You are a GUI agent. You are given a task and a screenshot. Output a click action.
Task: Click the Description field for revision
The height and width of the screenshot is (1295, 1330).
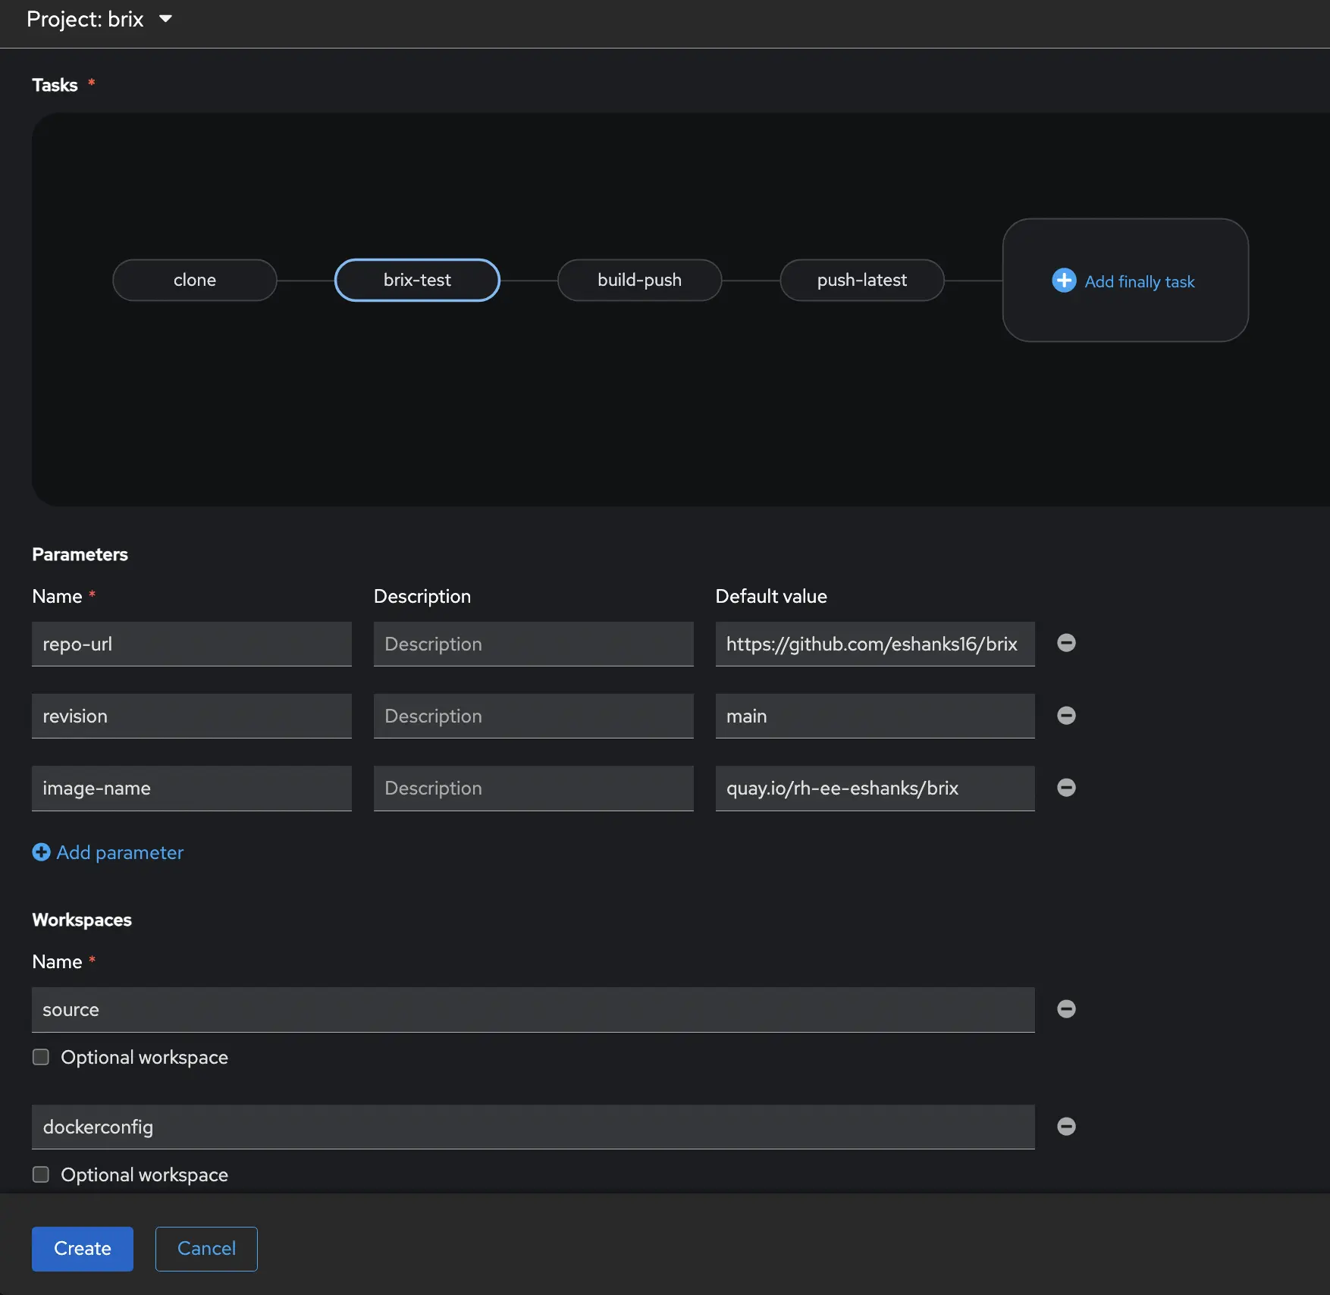point(534,716)
